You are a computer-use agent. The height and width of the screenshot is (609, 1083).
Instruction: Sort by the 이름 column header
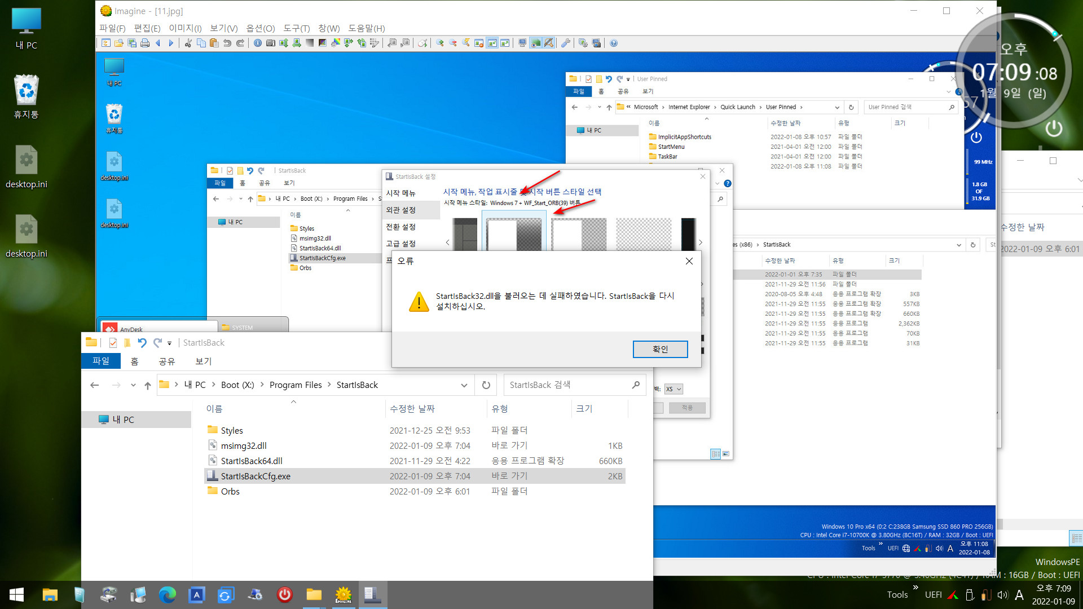click(214, 409)
